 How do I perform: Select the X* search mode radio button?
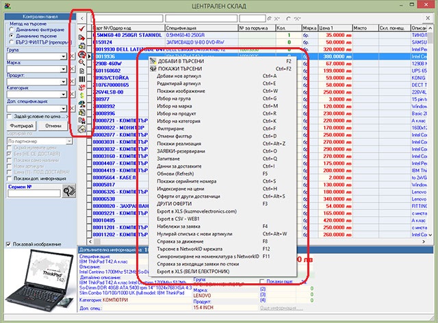[270, 18]
